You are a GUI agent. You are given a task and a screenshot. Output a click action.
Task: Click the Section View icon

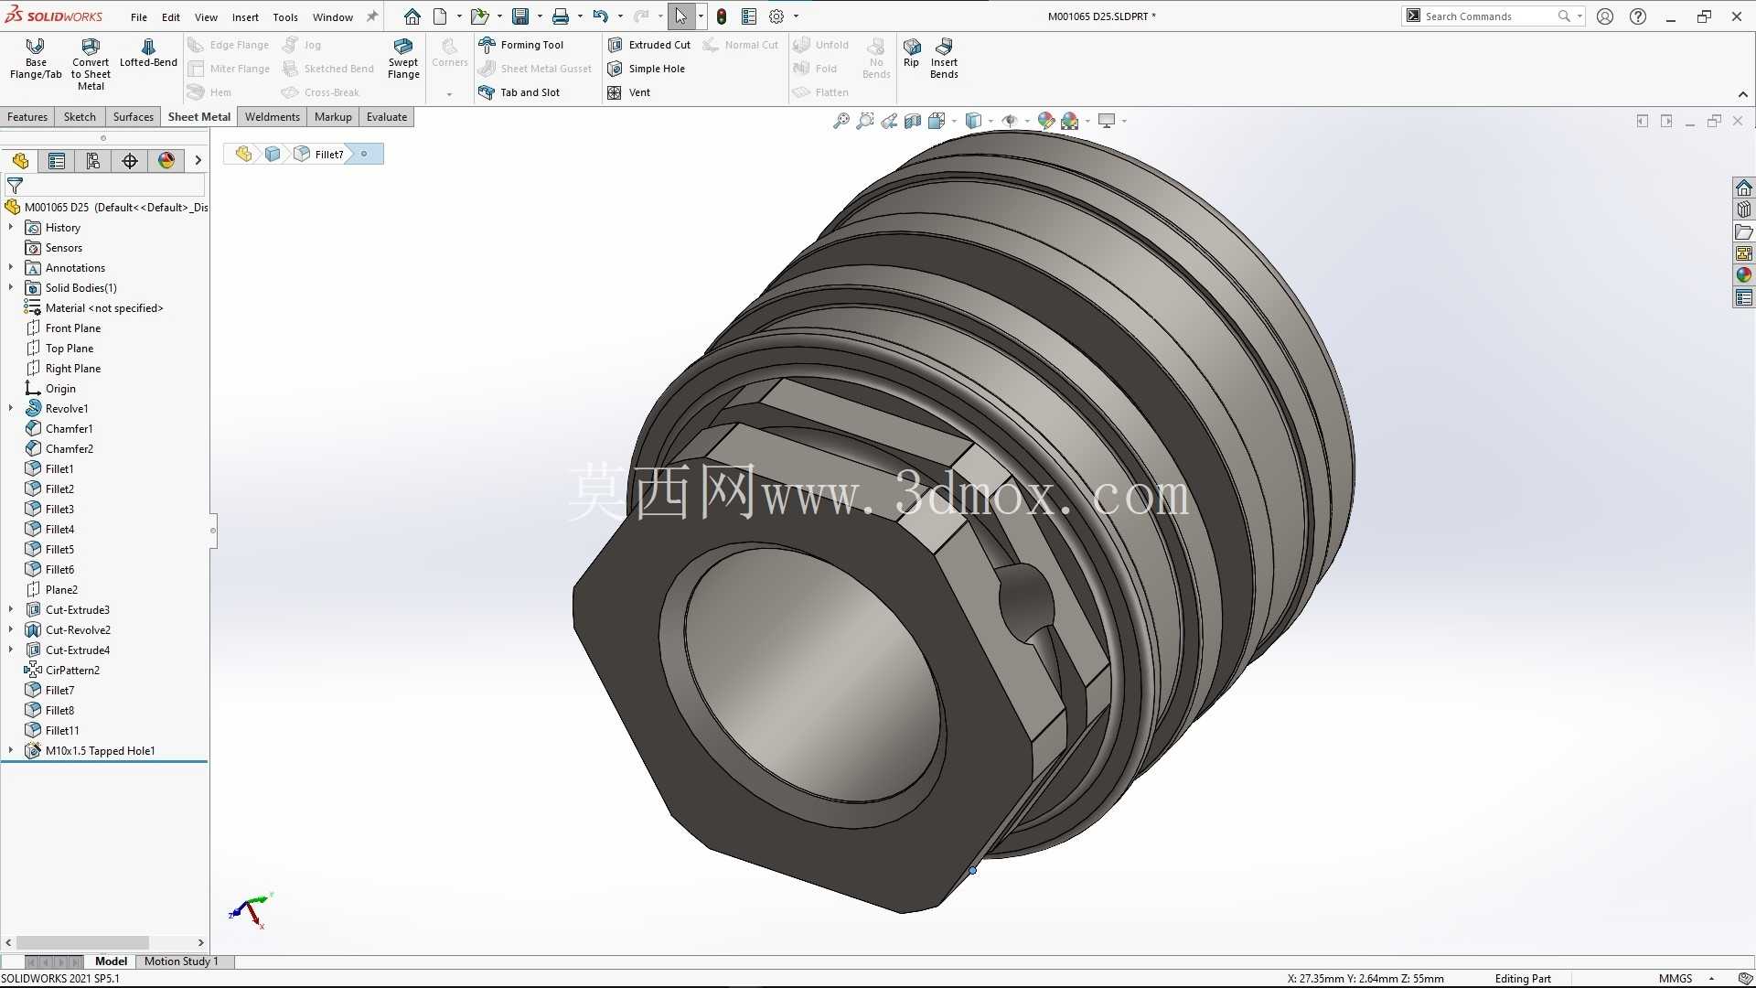tap(913, 121)
